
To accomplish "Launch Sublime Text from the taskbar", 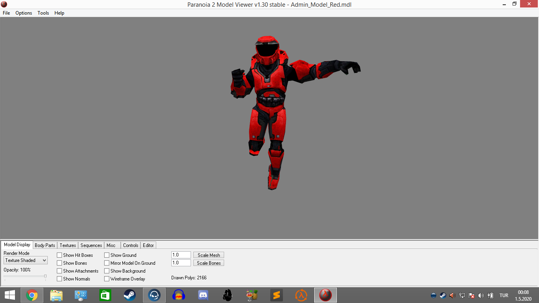I will pos(277,295).
